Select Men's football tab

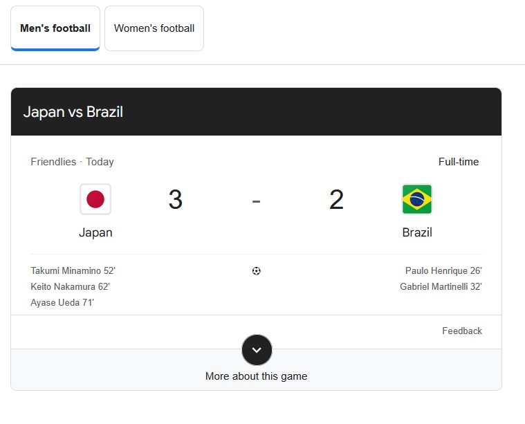click(x=55, y=28)
